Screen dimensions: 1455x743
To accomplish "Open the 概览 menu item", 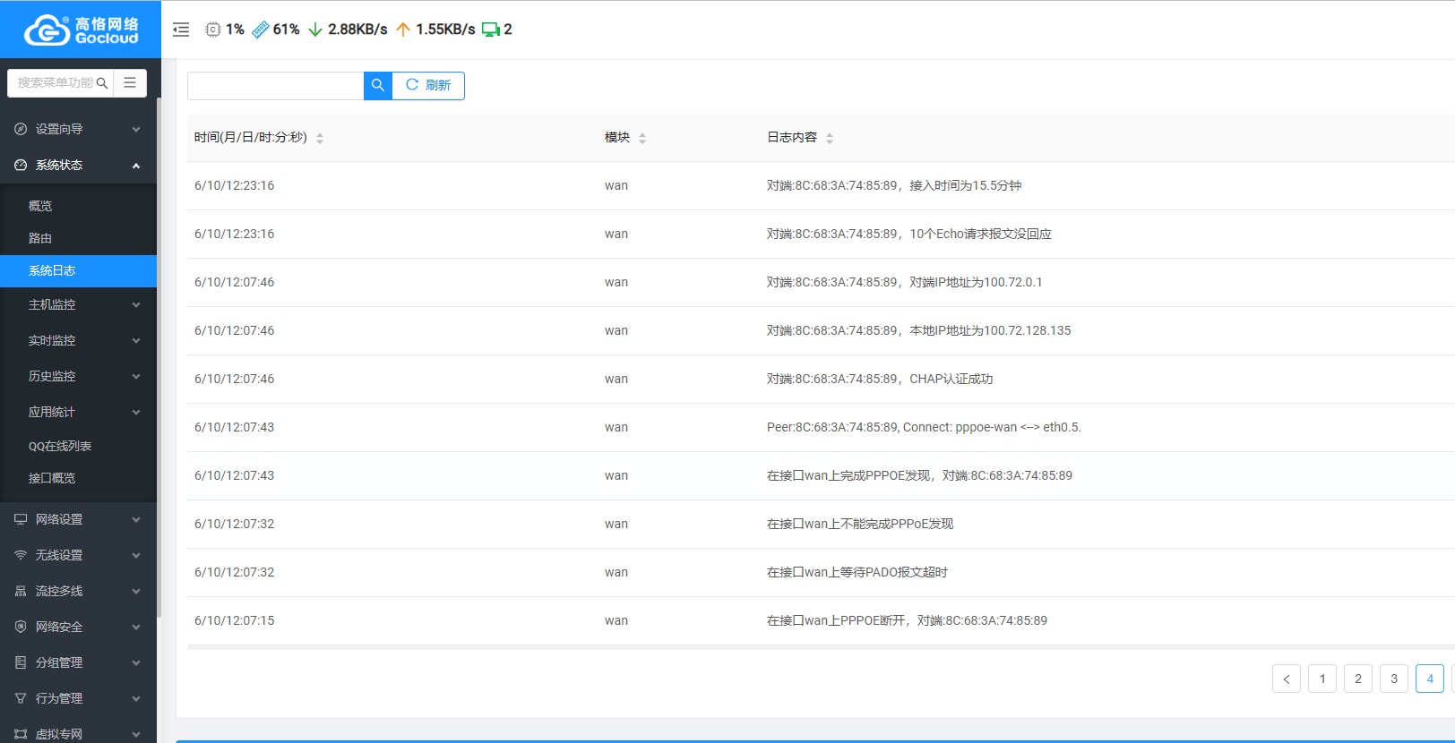I will point(40,206).
